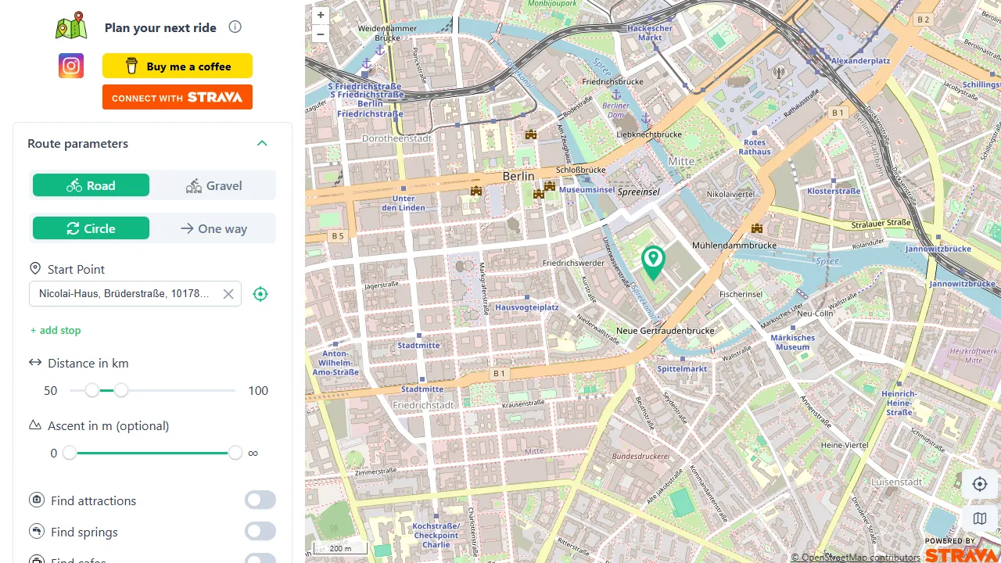Add a stop to the route

(55, 330)
